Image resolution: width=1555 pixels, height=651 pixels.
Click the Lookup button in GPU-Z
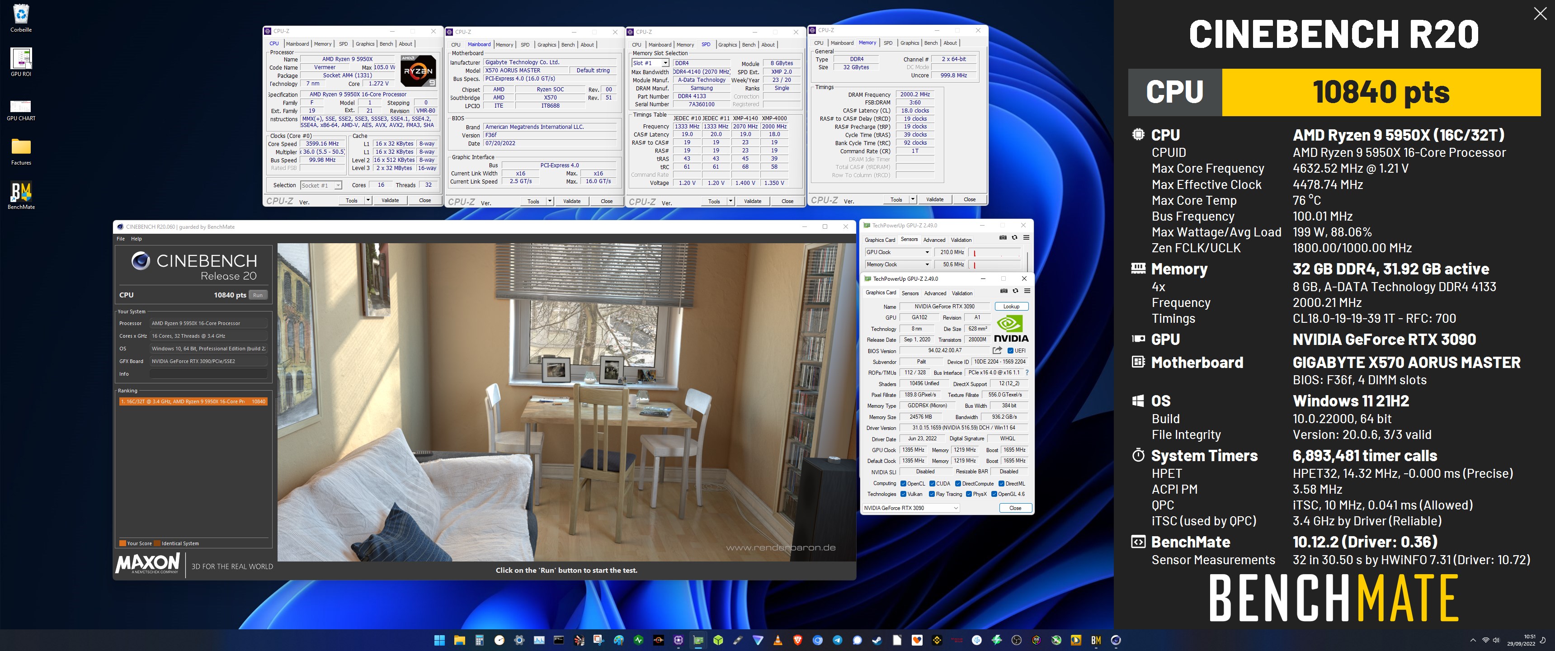(1011, 307)
